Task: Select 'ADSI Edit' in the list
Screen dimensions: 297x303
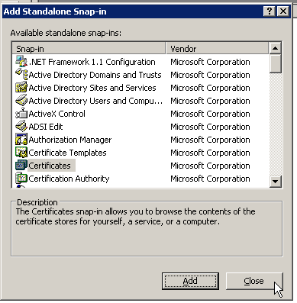Action: coord(46,127)
